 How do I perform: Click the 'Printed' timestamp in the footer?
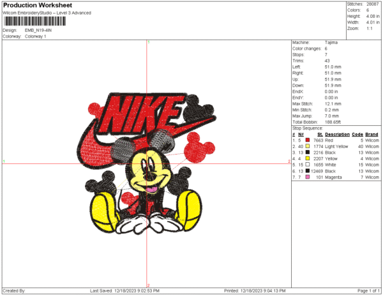click(255, 291)
